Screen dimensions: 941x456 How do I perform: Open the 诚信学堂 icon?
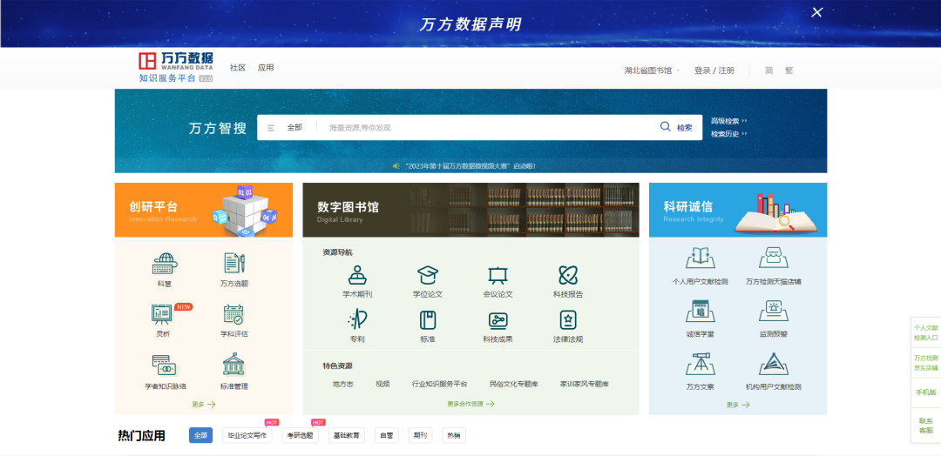700,311
